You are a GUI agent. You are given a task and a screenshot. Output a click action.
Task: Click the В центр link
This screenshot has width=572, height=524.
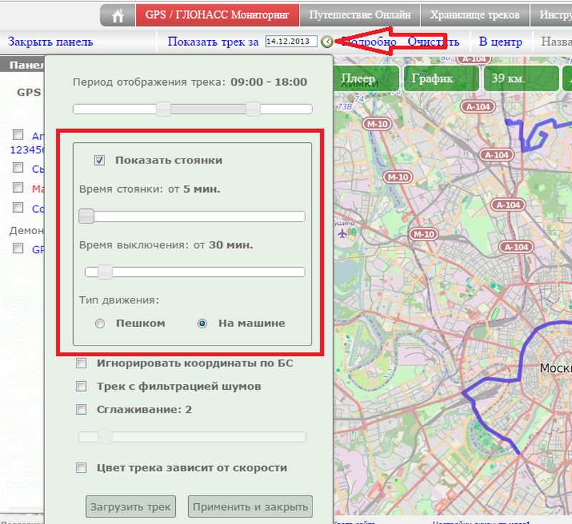(x=500, y=42)
